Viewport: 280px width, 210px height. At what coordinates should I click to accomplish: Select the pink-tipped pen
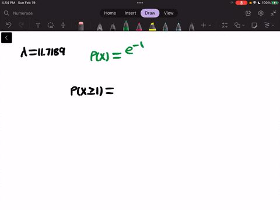tap(139, 27)
